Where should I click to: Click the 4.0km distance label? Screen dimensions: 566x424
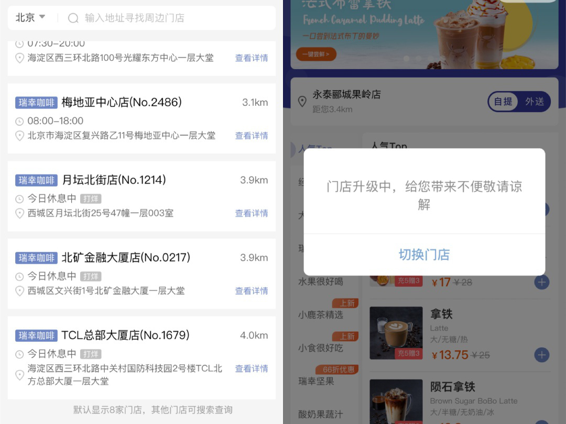[x=254, y=335]
